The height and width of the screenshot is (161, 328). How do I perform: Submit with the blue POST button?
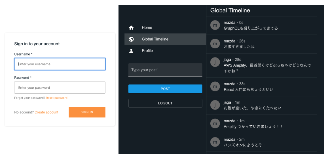[x=165, y=89]
